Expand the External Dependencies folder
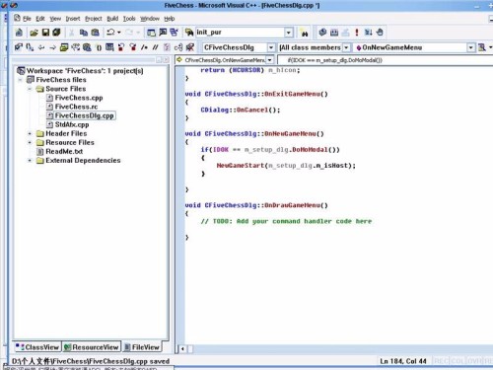Image resolution: width=493 pixels, height=370 pixels. point(30,161)
